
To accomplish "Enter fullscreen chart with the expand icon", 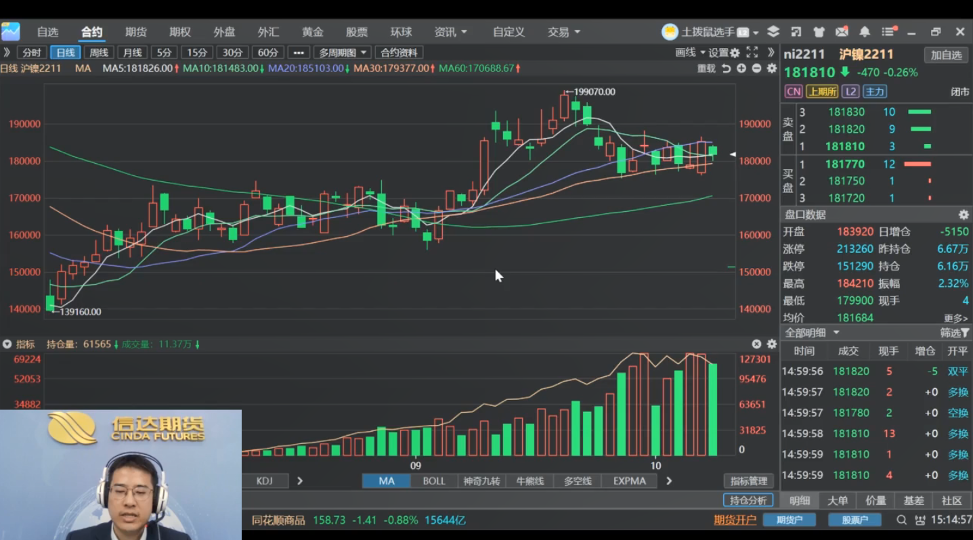I will coord(752,52).
